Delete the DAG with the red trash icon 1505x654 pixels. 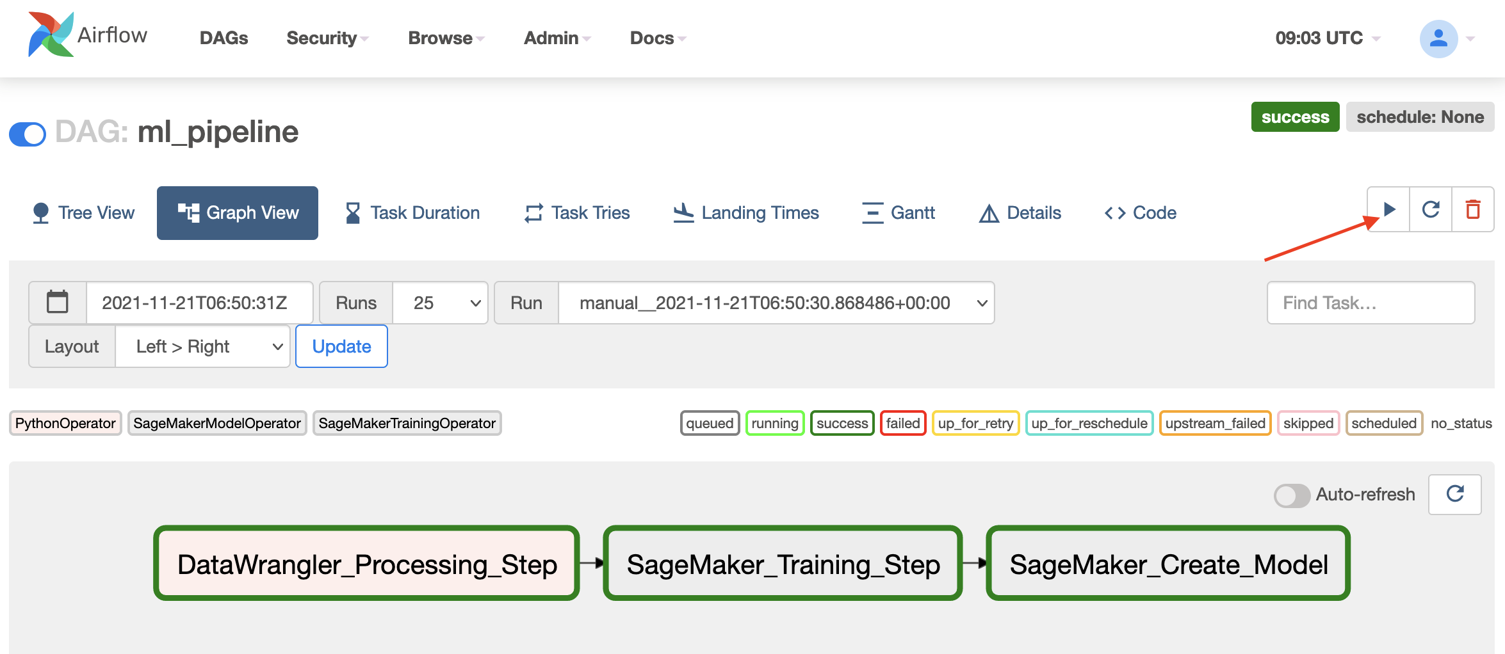1473,209
